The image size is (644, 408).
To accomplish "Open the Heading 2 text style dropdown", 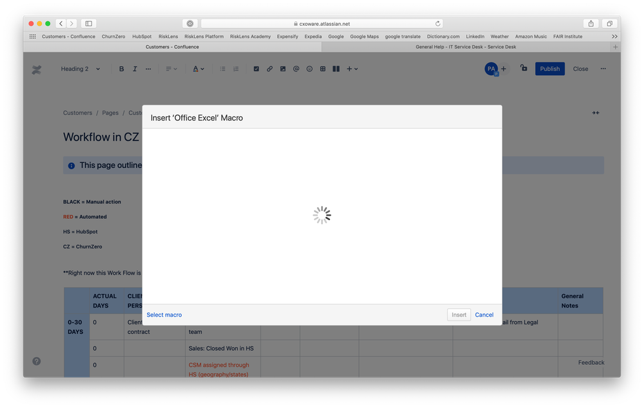I will pos(81,69).
